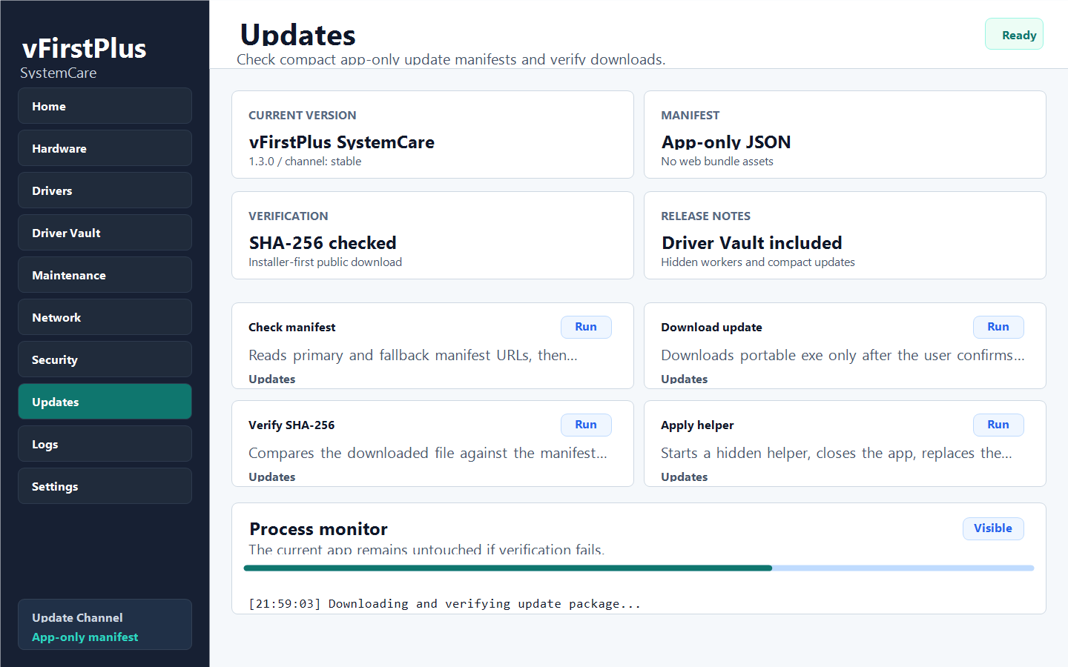1068x667 pixels.
Task: Select the active Updates sidebar item
Action: click(105, 402)
